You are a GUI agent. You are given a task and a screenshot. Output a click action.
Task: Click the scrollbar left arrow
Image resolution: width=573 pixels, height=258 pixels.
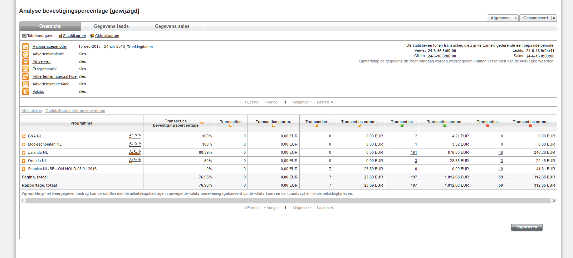click(23, 201)
